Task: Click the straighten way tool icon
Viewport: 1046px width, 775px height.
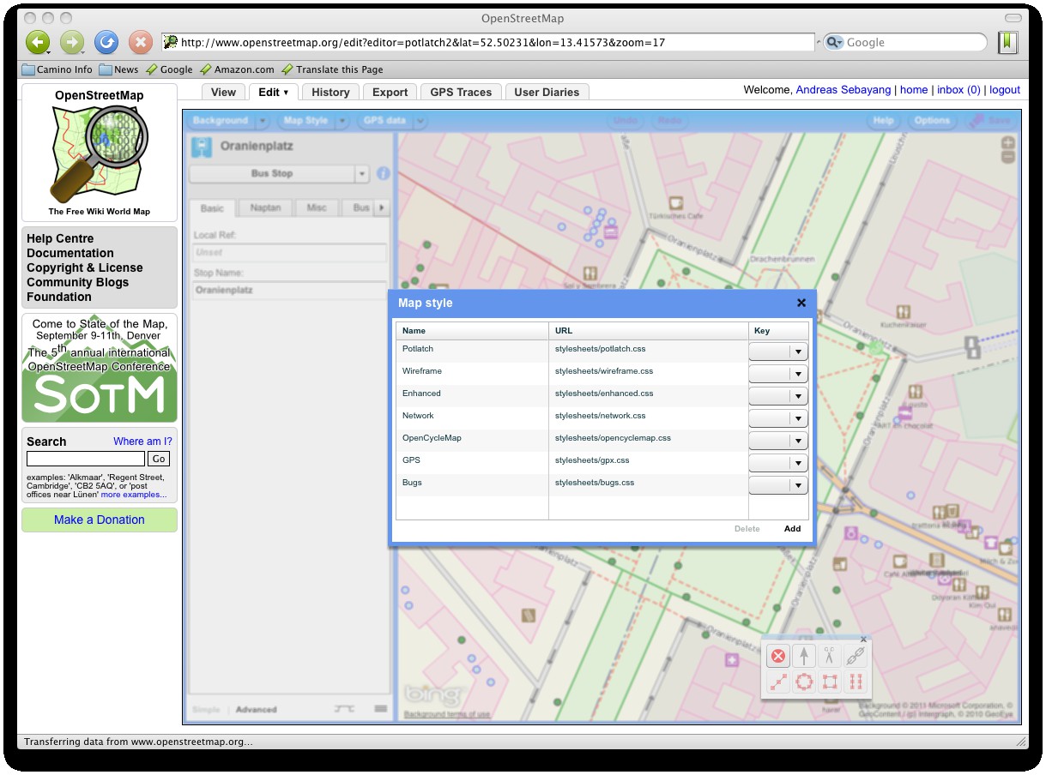Action: coord(777,682)
